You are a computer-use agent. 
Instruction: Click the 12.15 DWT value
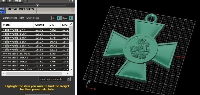[x=53, y=49]
